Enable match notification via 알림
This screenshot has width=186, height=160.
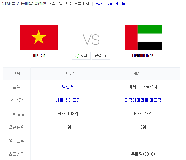click(81, 56)
